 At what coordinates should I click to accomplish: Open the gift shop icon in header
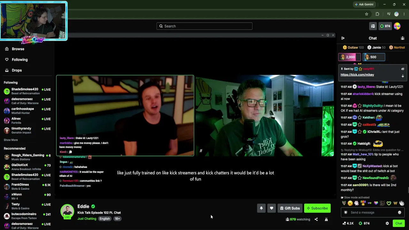[x=373, y=26]
